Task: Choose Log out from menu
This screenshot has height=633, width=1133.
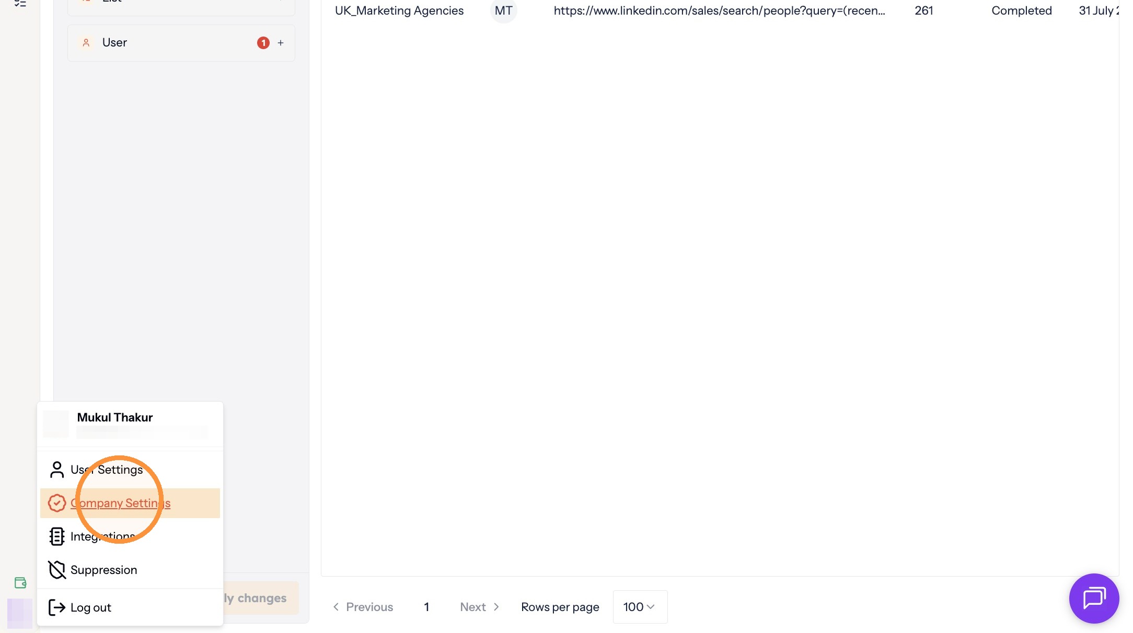Action: click(x=130, y=607)
